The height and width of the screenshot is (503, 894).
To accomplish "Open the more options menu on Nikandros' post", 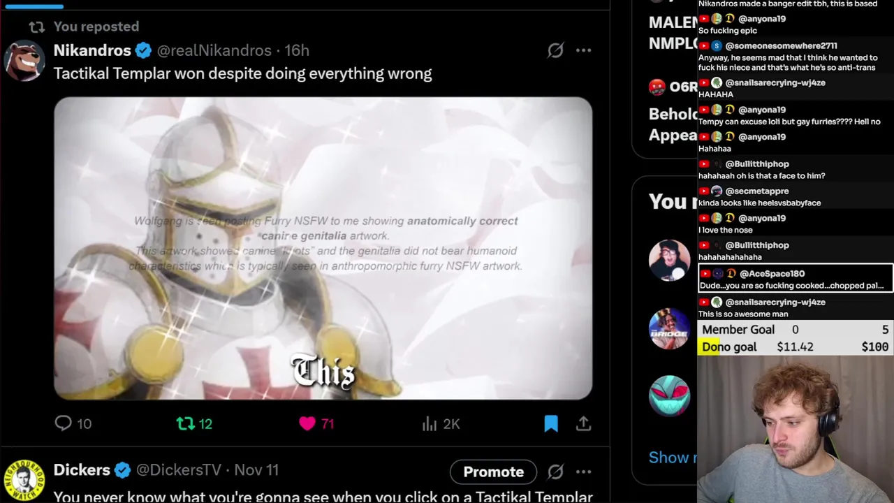I will pos(584,50).
